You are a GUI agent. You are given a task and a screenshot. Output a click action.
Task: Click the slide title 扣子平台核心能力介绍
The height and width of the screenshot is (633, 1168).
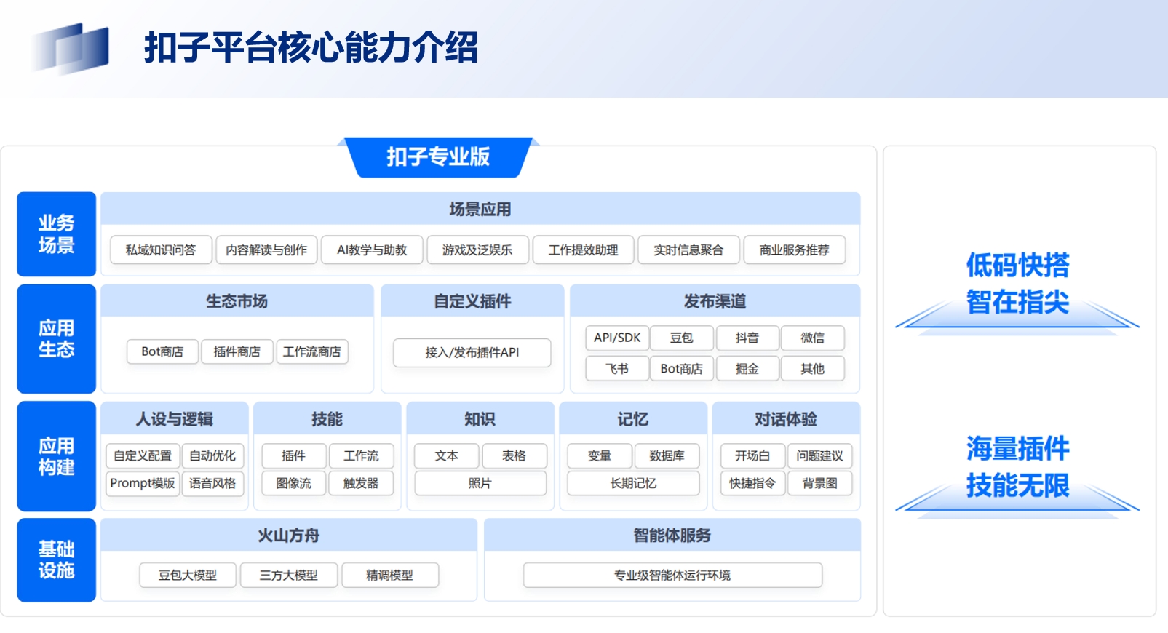click(x=311, y=47)
